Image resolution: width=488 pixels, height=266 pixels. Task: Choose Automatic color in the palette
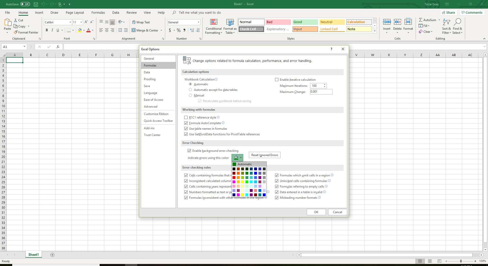click(x=249, y=164)
